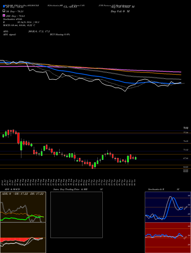
Task: Click the last green candlestick on chart
Action: (x=136, y=158)
